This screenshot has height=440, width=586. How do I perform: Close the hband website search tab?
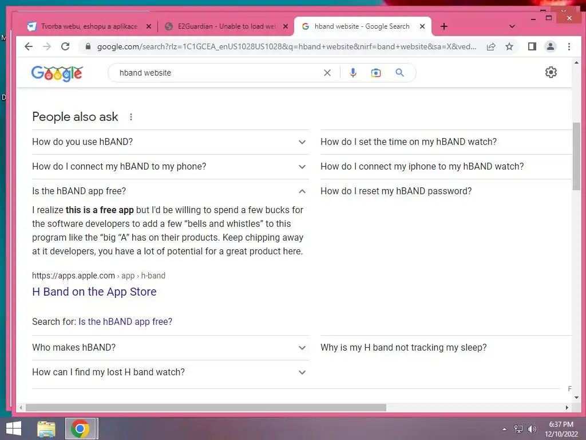tap(422, 26)
